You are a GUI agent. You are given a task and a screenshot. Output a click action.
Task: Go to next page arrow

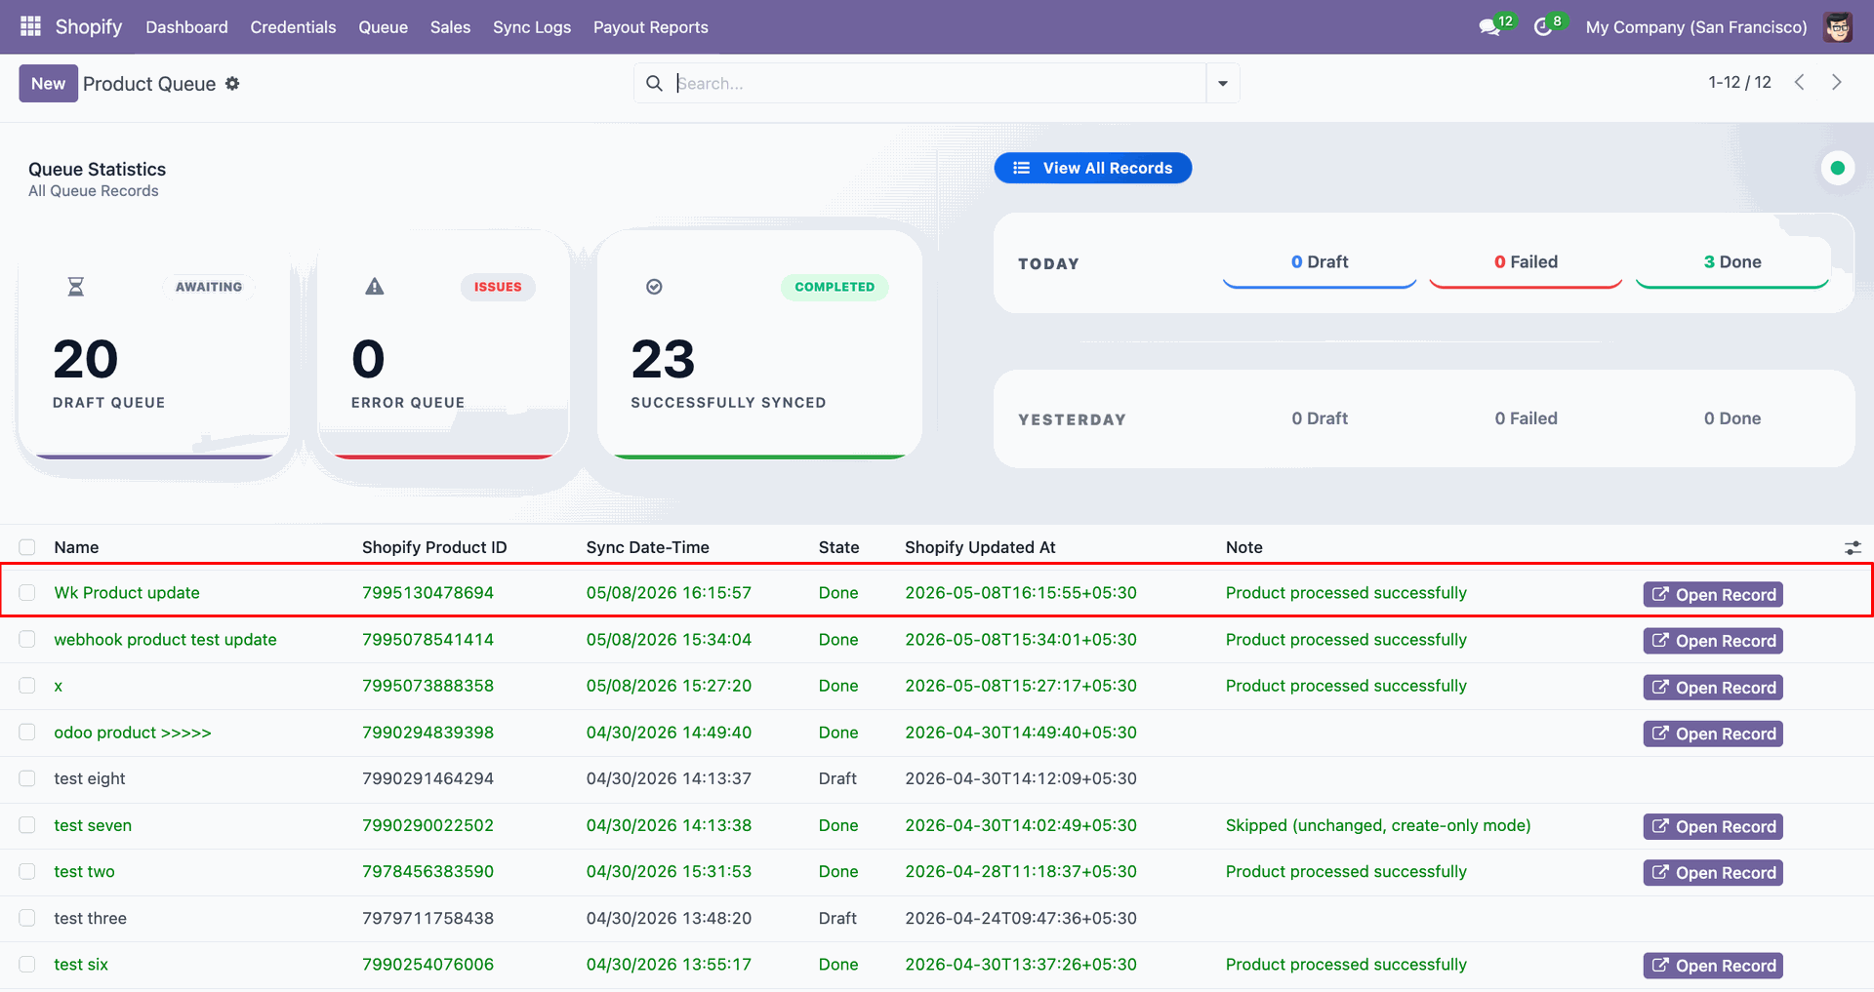[1836, 83]
